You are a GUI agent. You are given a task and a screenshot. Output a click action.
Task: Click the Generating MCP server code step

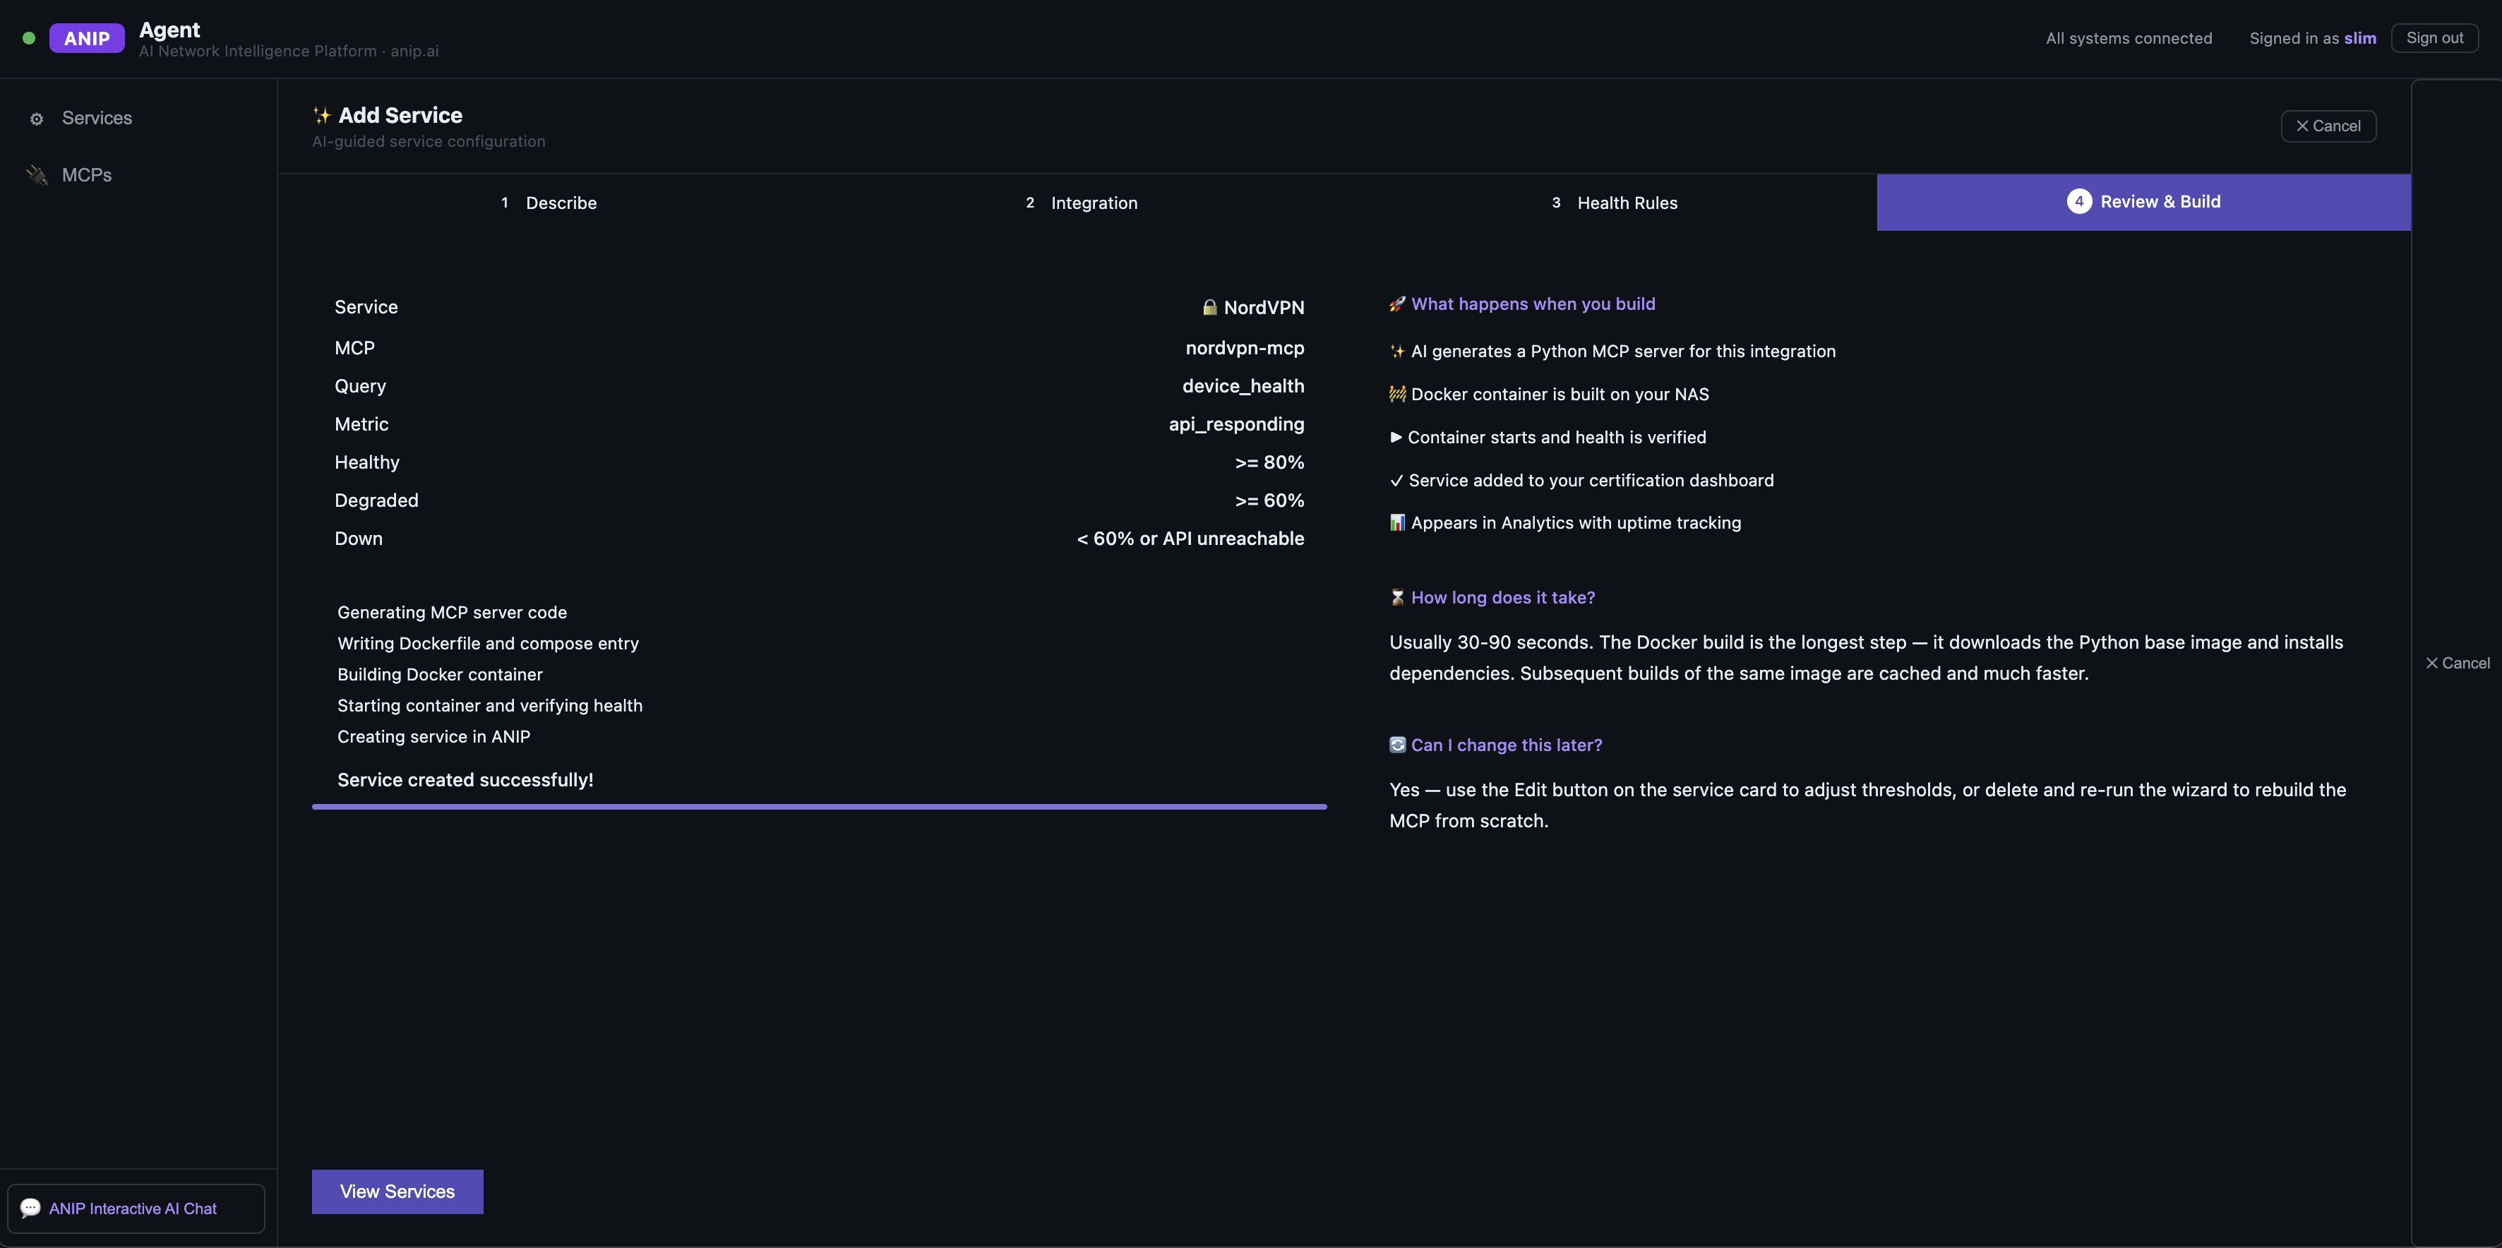click(452, 612)
